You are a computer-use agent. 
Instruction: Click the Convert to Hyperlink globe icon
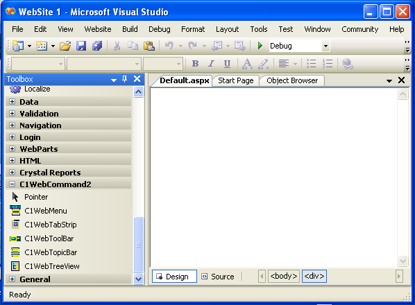[x=348, y=64]
